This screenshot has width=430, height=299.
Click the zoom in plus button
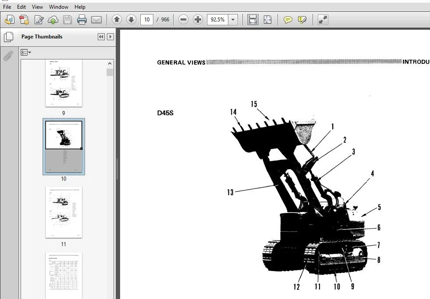click(198, 19)
